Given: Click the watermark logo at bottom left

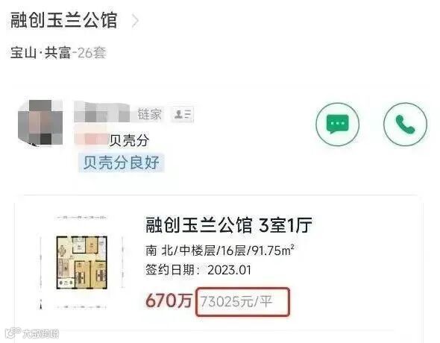Looking at the screenshot, I should pos(33,333).
